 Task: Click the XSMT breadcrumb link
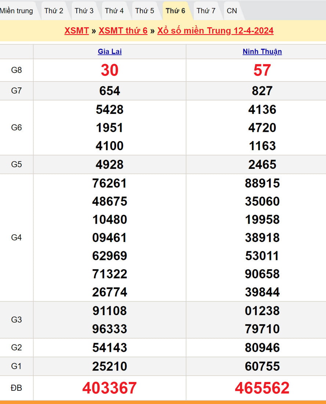[76, 30]
